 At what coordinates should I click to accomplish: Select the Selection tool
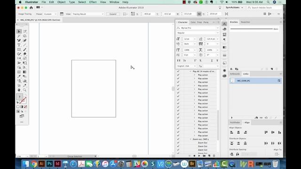pyautogui.click(x=19, y=31)
